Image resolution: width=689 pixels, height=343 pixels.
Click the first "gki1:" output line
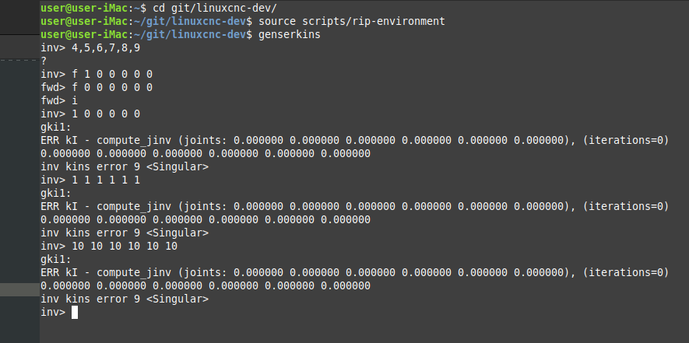[x=56, y=128]
